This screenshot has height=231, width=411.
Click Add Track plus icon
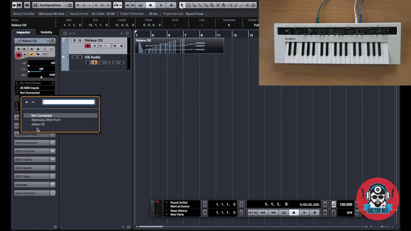pyautogui.click(x=121, y=33)
